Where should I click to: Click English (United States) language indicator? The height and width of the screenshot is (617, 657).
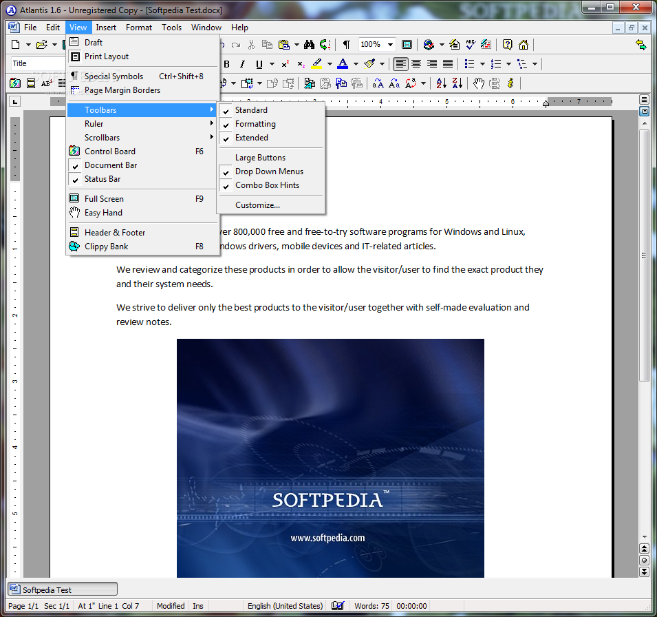pyautogui.click(x=285, y=606)
